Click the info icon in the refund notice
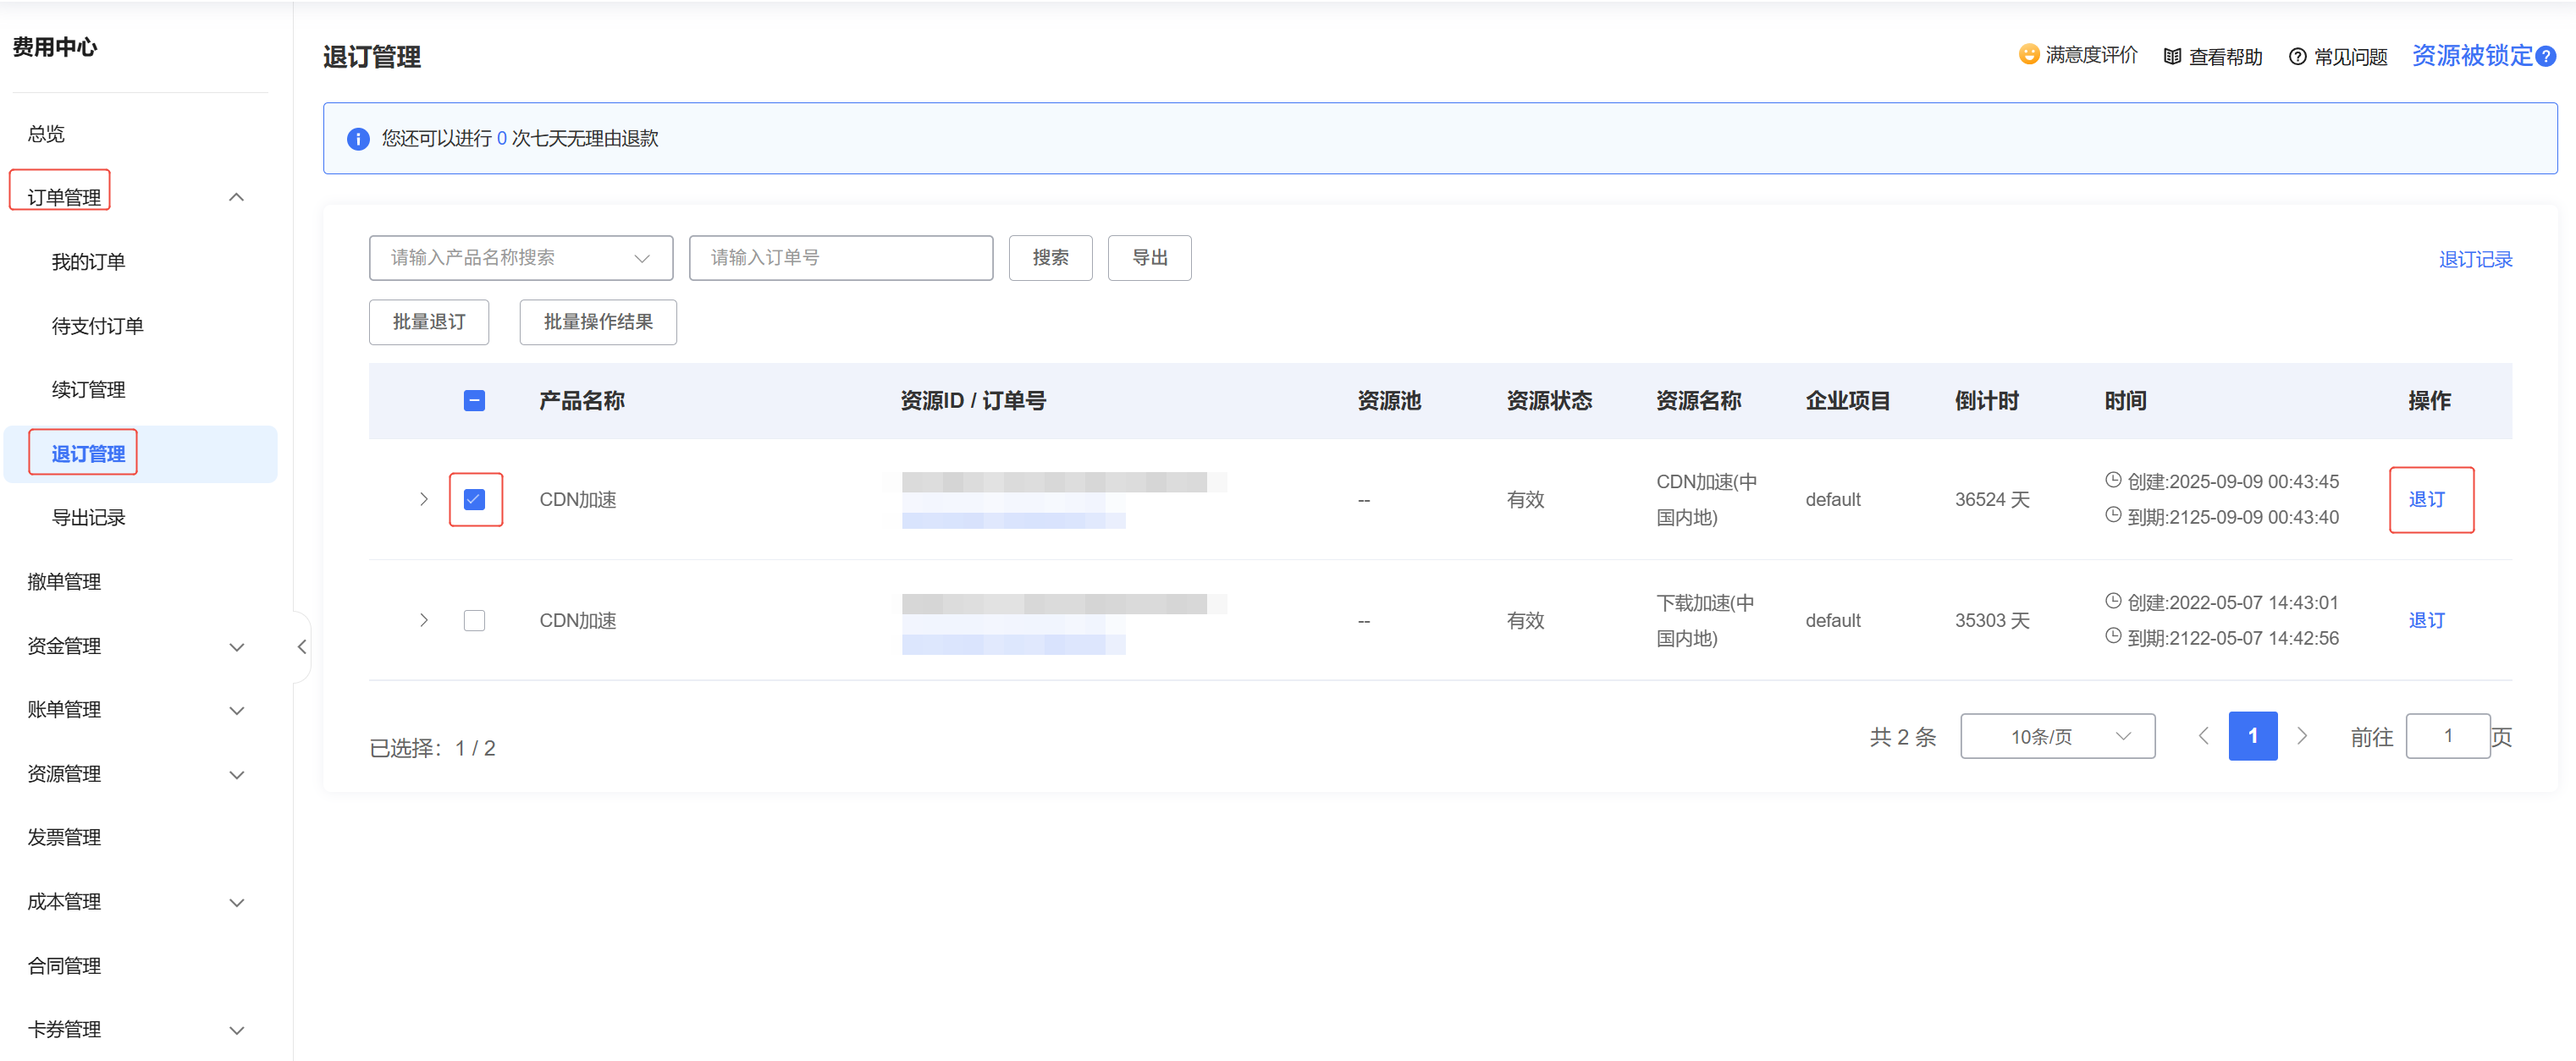This screenshot has width=2576, height=1061. pyautogui.click(x=358, y=139)
